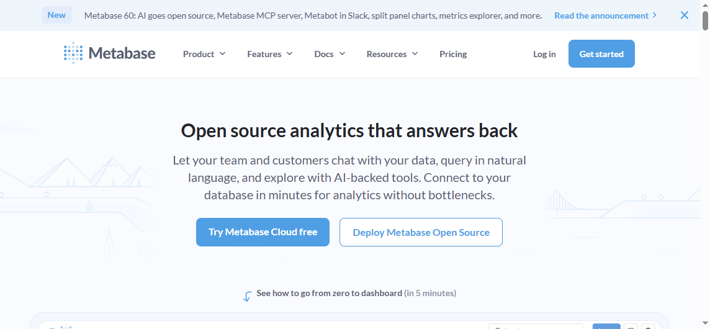
Task: Open the Read the announcement link
Action: pos(601,15)
